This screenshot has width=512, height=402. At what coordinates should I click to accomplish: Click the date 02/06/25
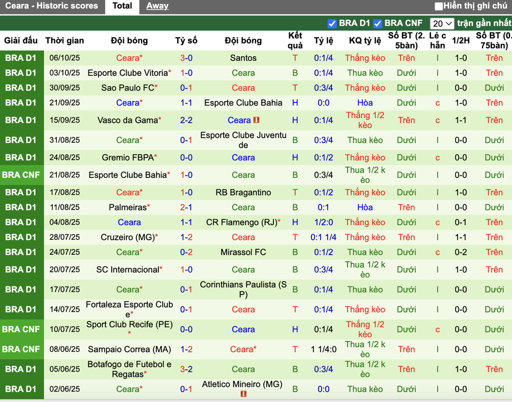65,389
